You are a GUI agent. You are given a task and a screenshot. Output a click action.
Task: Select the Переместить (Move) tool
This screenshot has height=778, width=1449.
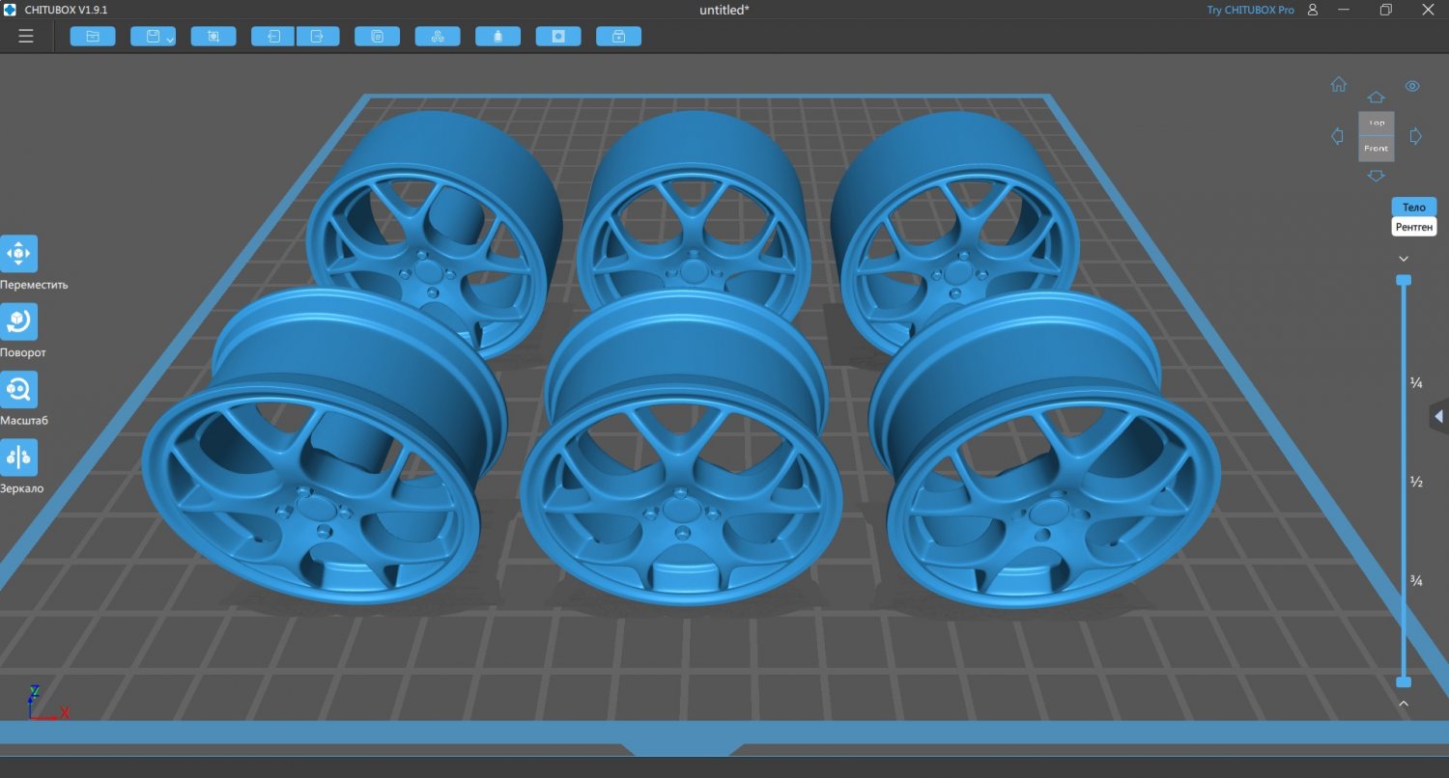21,254
